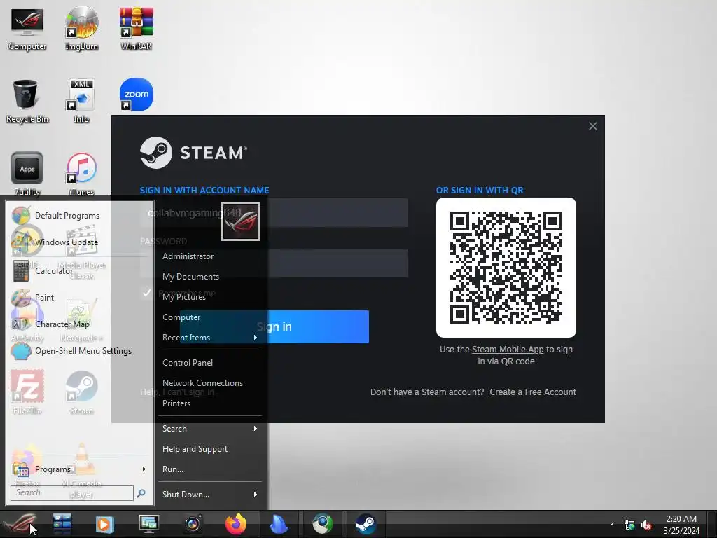
Task: Click the taskbar clock showing 2:20 AM
Action: [x=681, y=525]
